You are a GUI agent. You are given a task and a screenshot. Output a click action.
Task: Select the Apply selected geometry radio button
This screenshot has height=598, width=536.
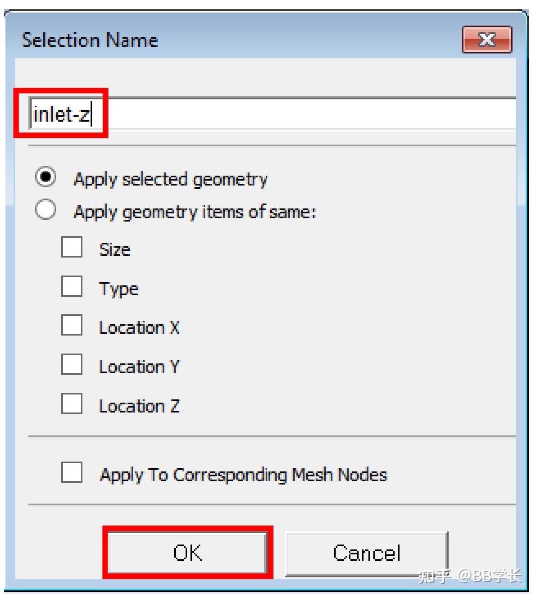tap(46, 178)
